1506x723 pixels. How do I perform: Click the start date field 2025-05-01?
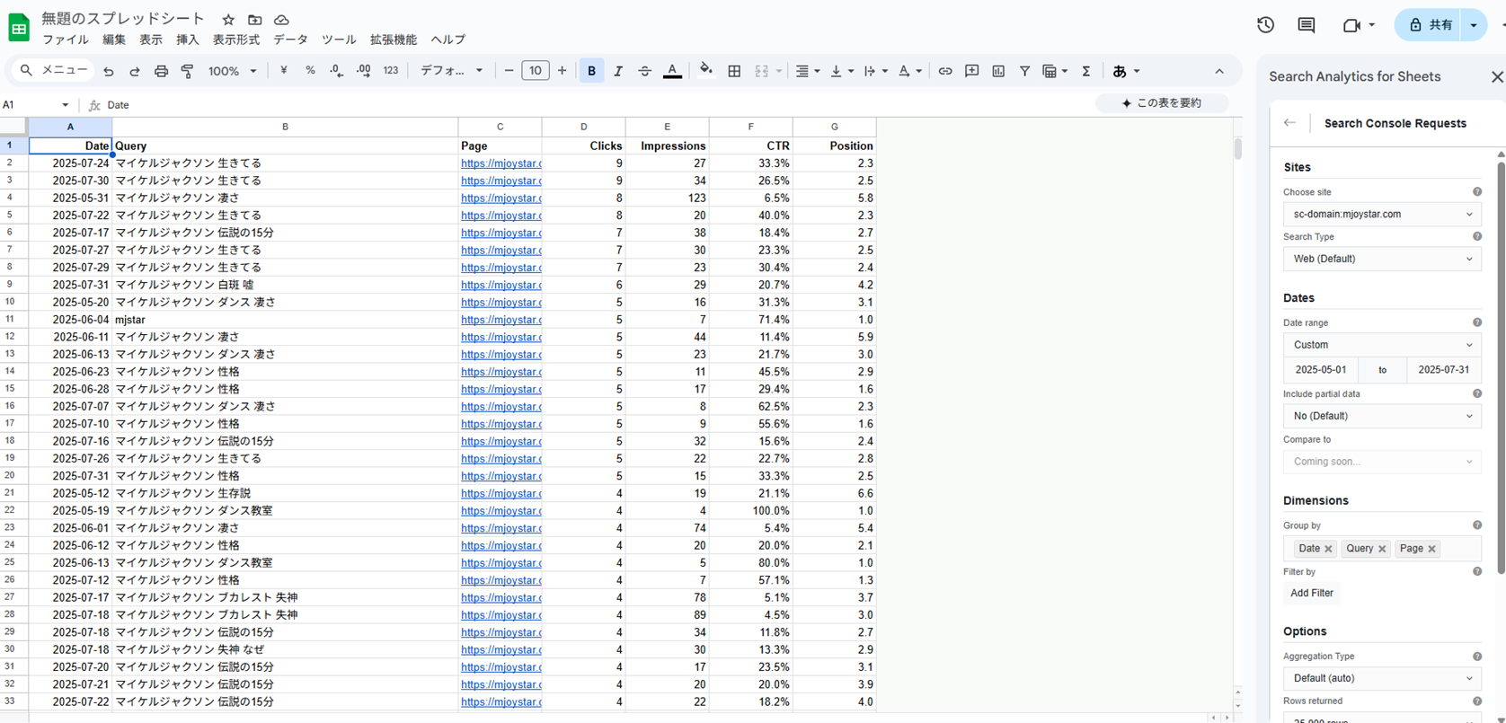pos(1320,370)
